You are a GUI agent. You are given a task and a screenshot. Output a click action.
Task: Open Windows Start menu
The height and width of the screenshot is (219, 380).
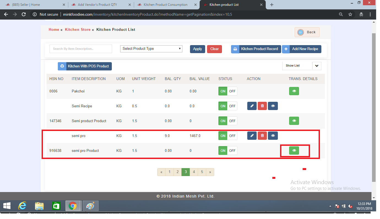(7, 206)
